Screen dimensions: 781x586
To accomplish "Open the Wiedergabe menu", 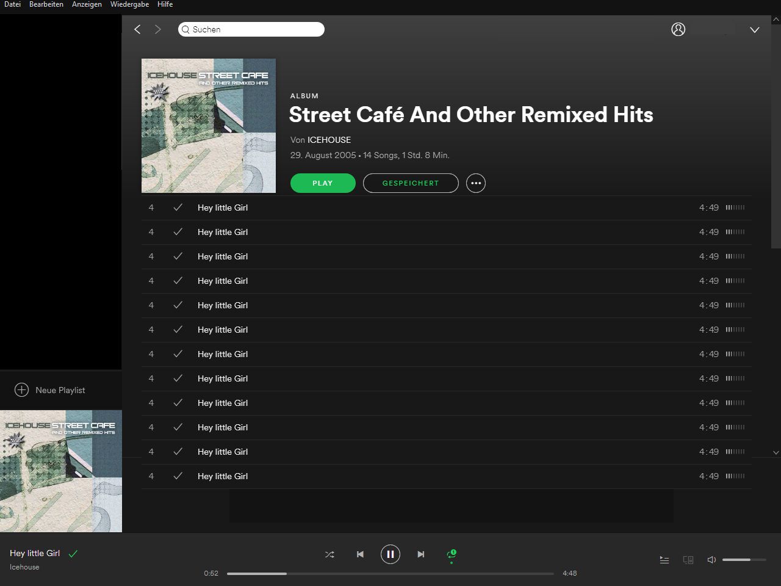I will click(x=129, y=4).
